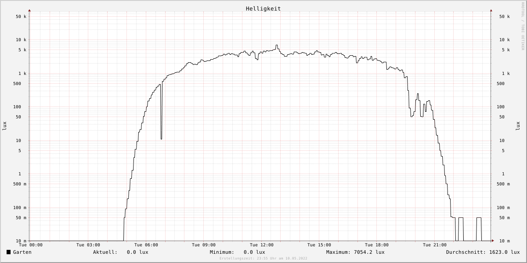Click the vertical "lux" label on right side
This screenshot has height=263, width=527.
517,126
